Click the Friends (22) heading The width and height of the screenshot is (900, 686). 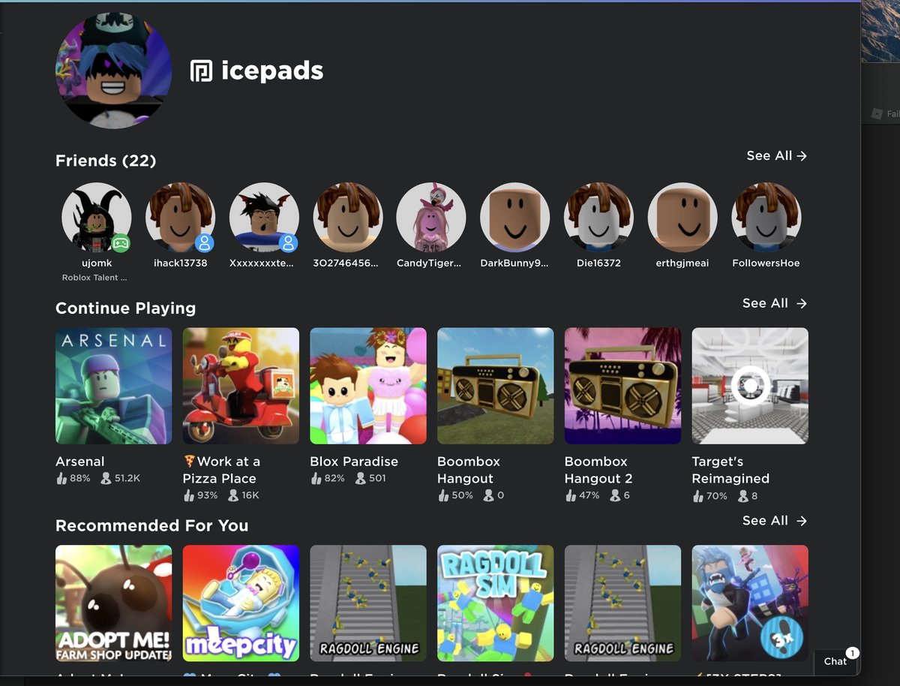[106, 161]
